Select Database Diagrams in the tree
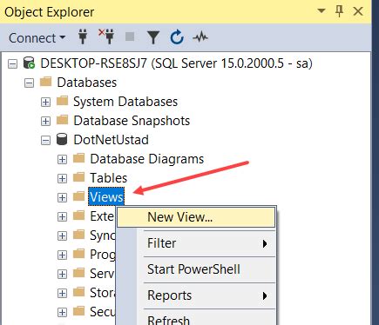 coord(147,159)
